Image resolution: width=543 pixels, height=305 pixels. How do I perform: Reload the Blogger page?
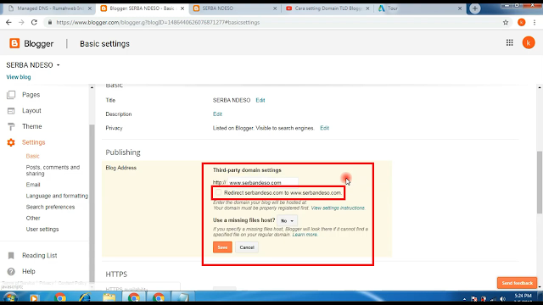pos(34,23)
